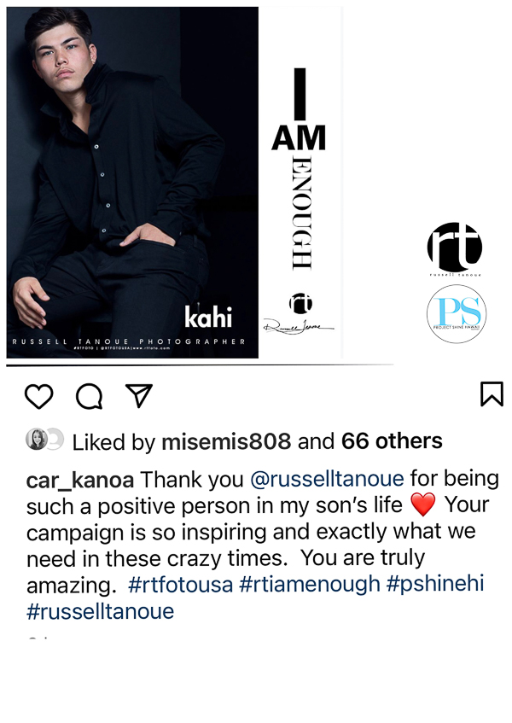Click the red heart emoji in caption
This screenshot has width=512, height=723.
(x=422, y=504)
